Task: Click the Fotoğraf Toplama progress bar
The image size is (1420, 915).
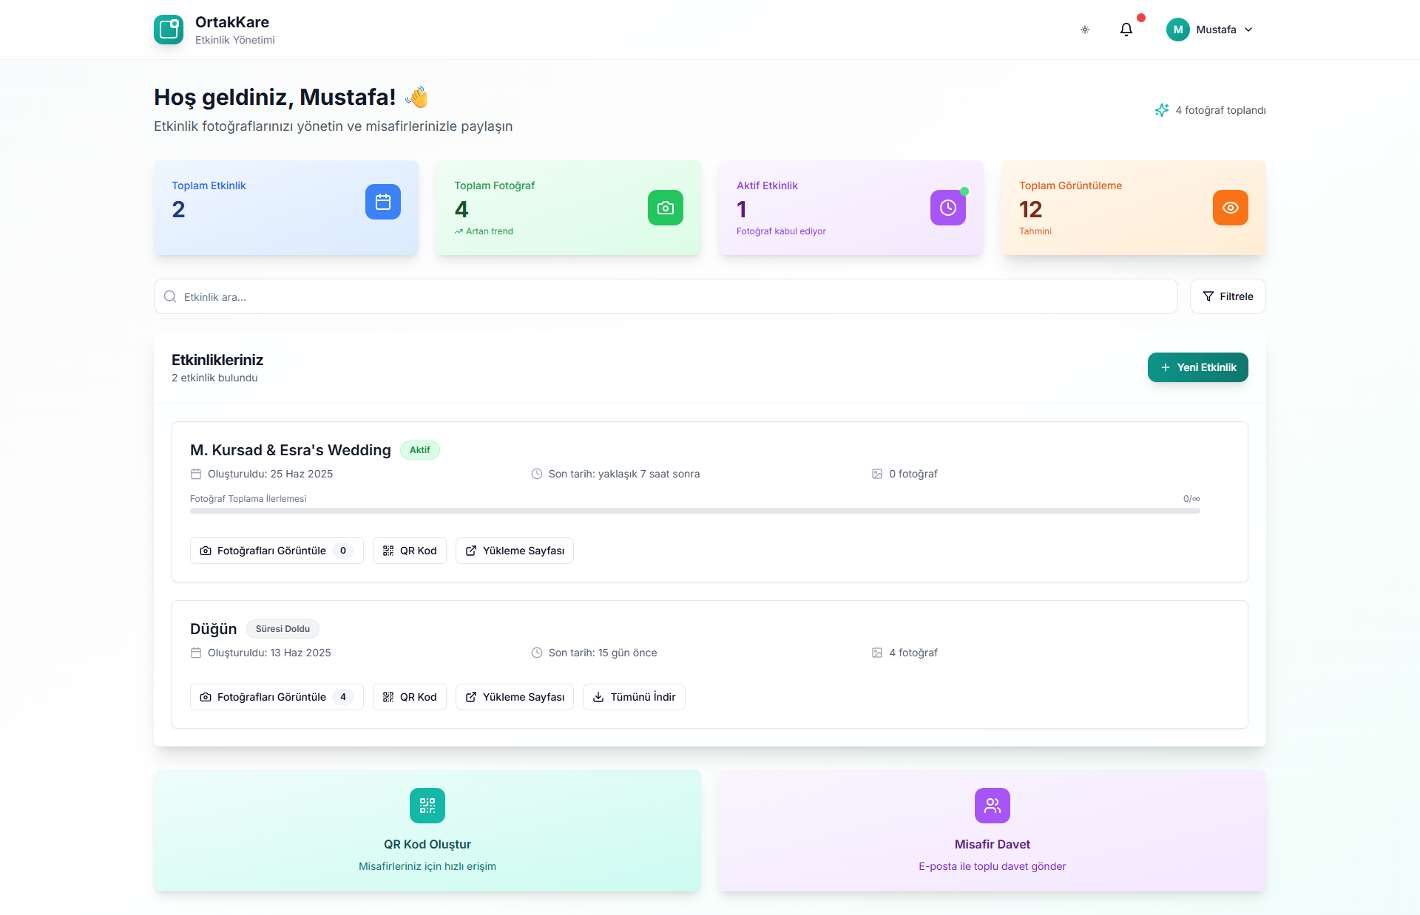Action: click(x=694, y=511)
